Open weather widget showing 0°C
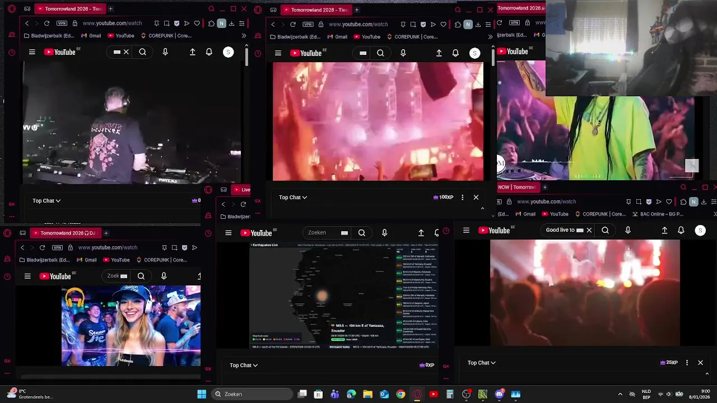717x403 pixels. click(29, 394)
